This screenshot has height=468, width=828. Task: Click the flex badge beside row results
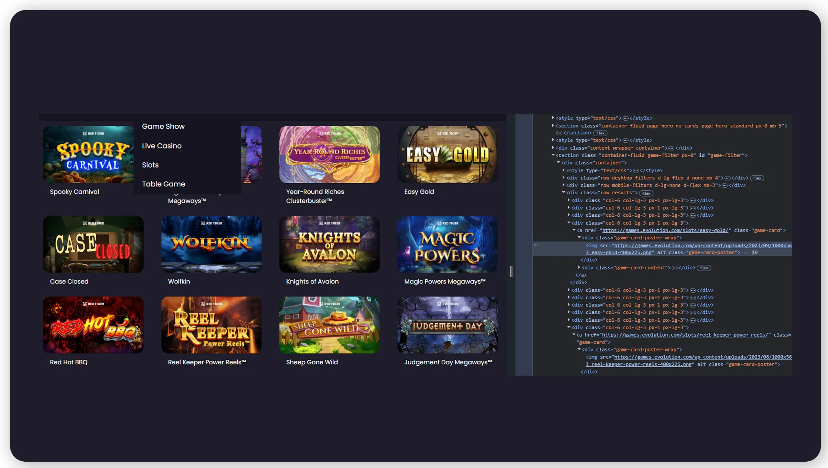646,193
